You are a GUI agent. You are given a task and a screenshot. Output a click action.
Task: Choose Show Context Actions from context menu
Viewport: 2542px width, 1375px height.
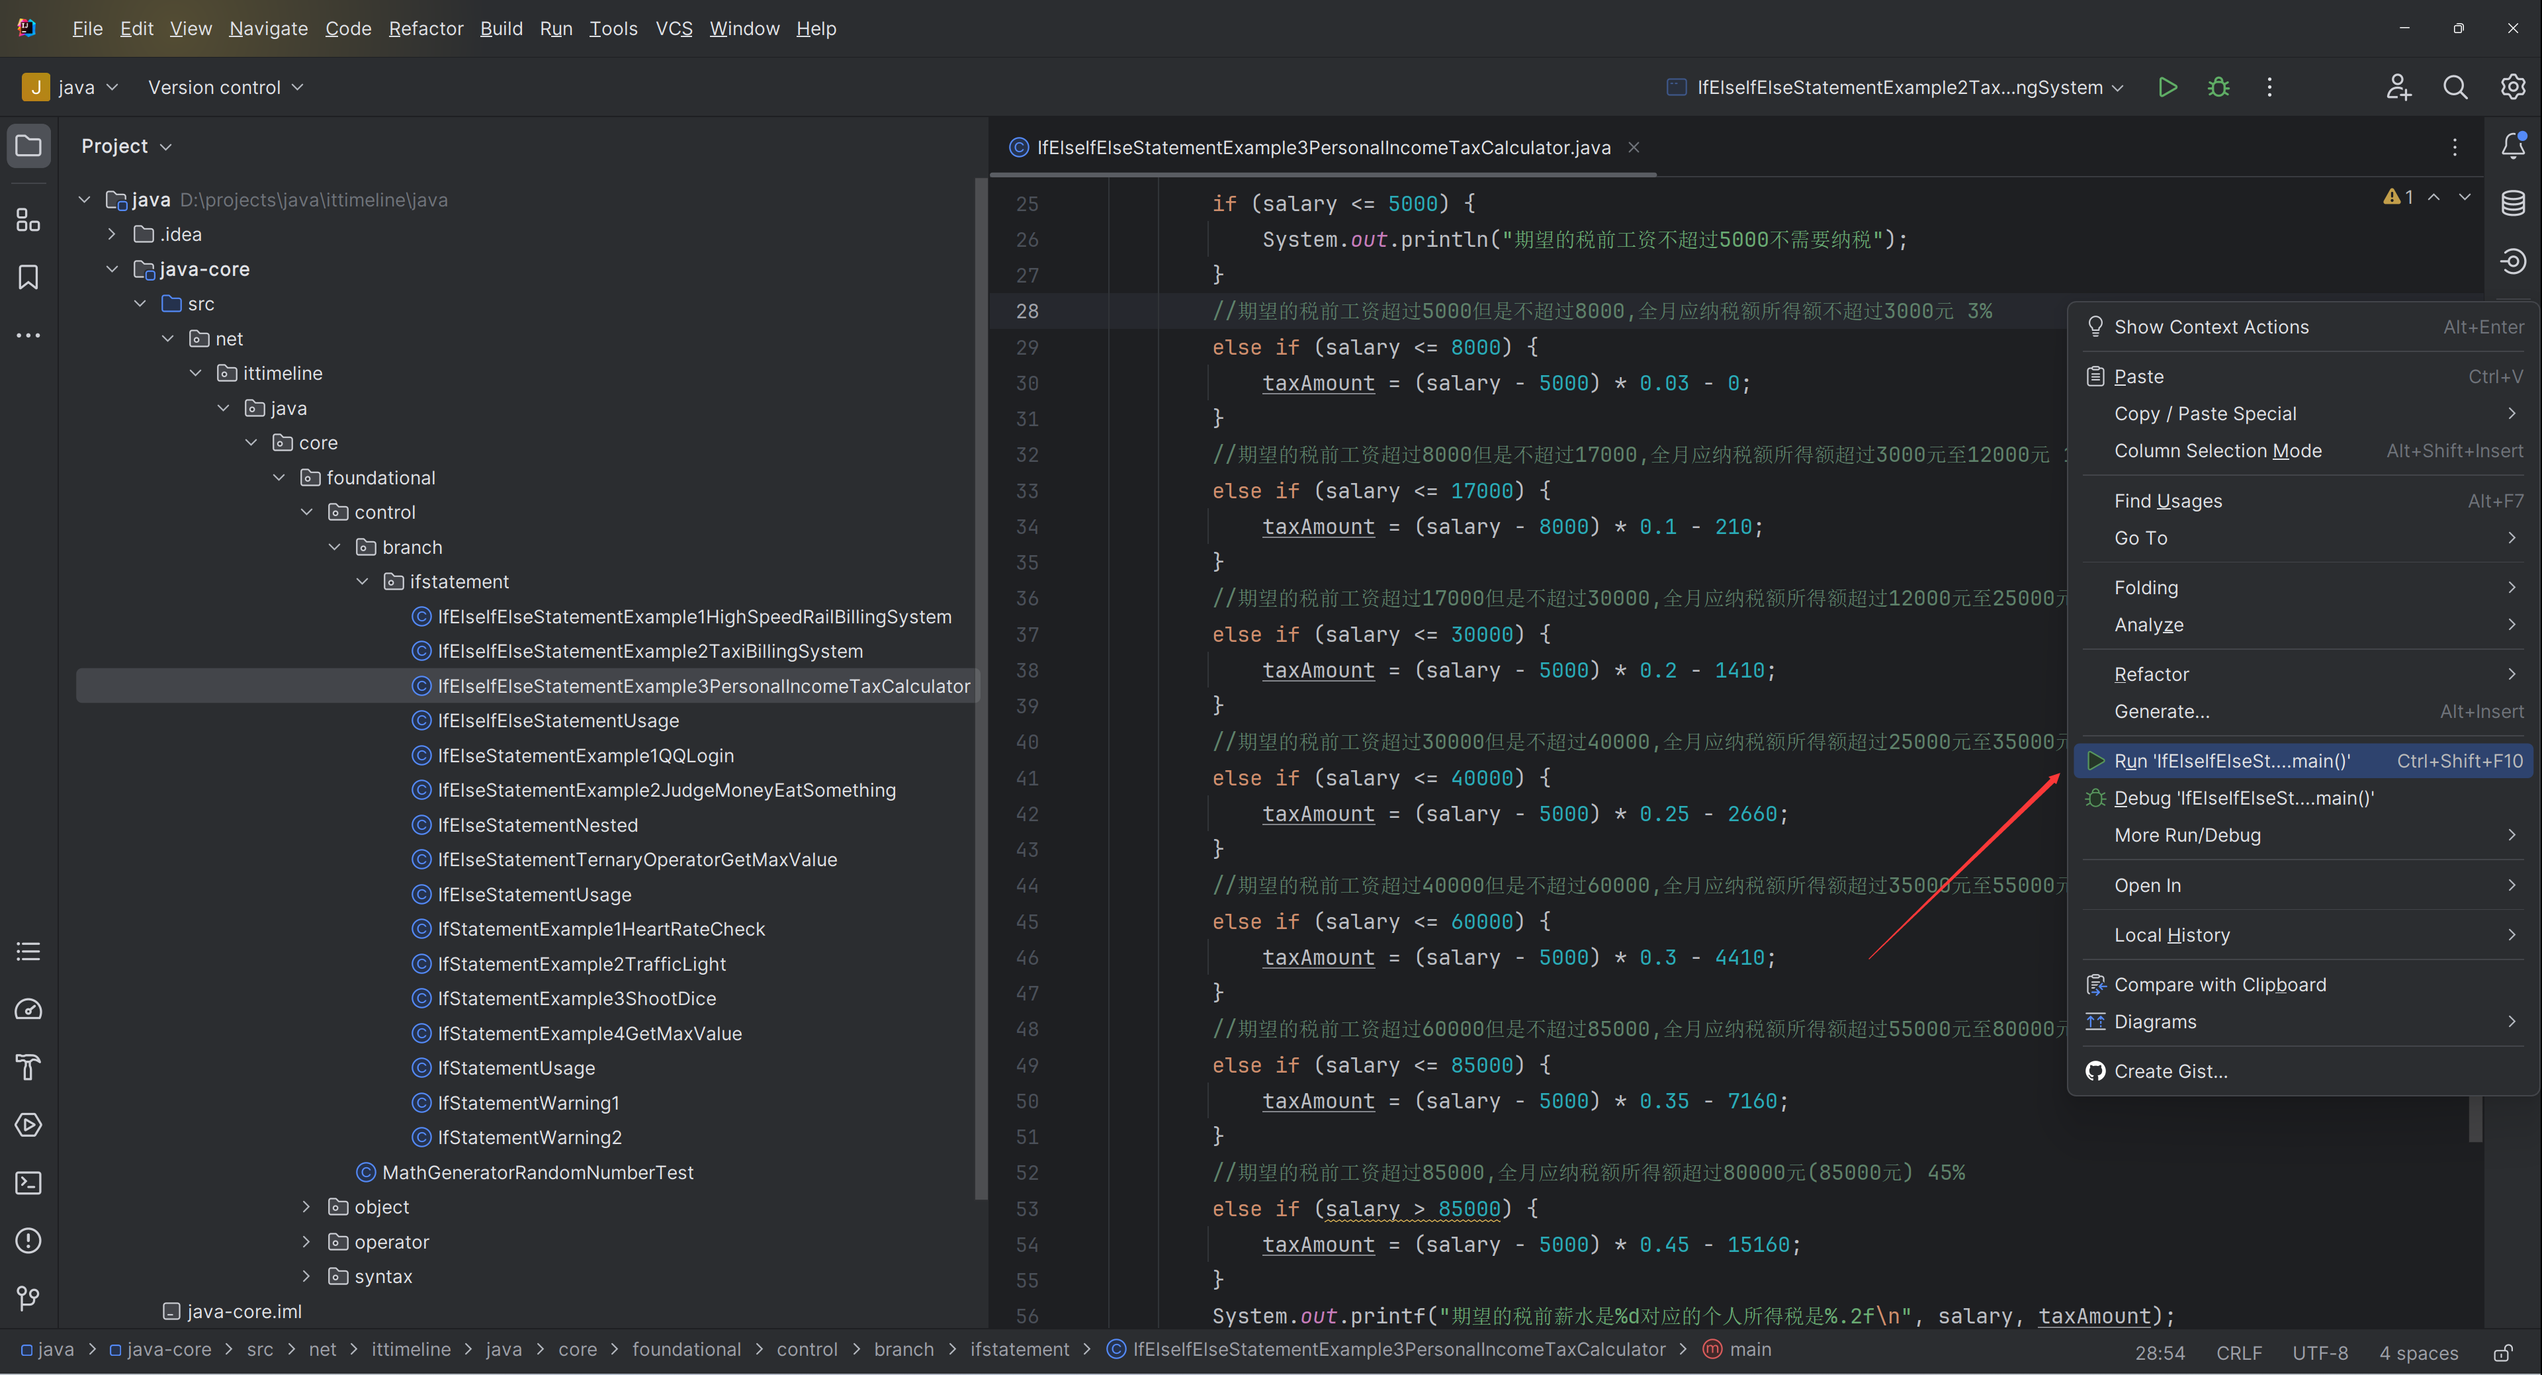(2303, 327)
